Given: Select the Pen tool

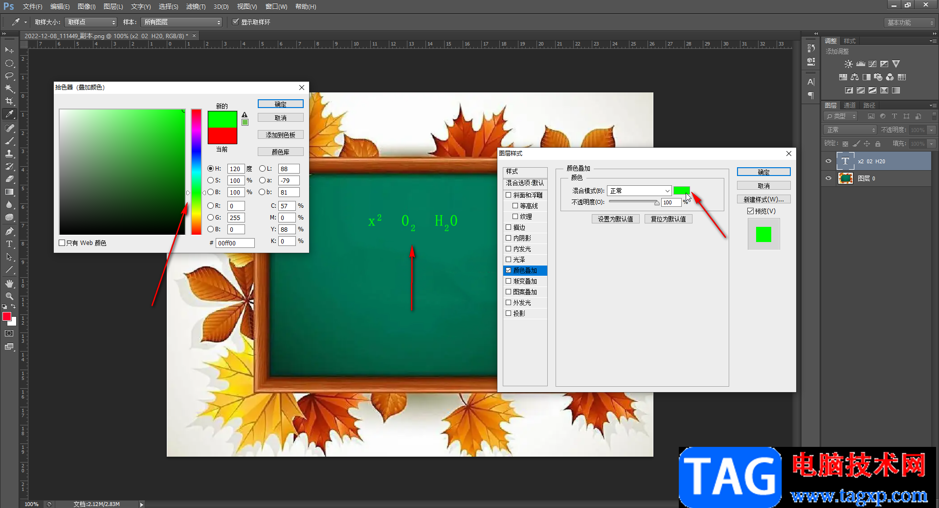Looking at the screenshot, I should pyautogui.click(x=9, y=231).
